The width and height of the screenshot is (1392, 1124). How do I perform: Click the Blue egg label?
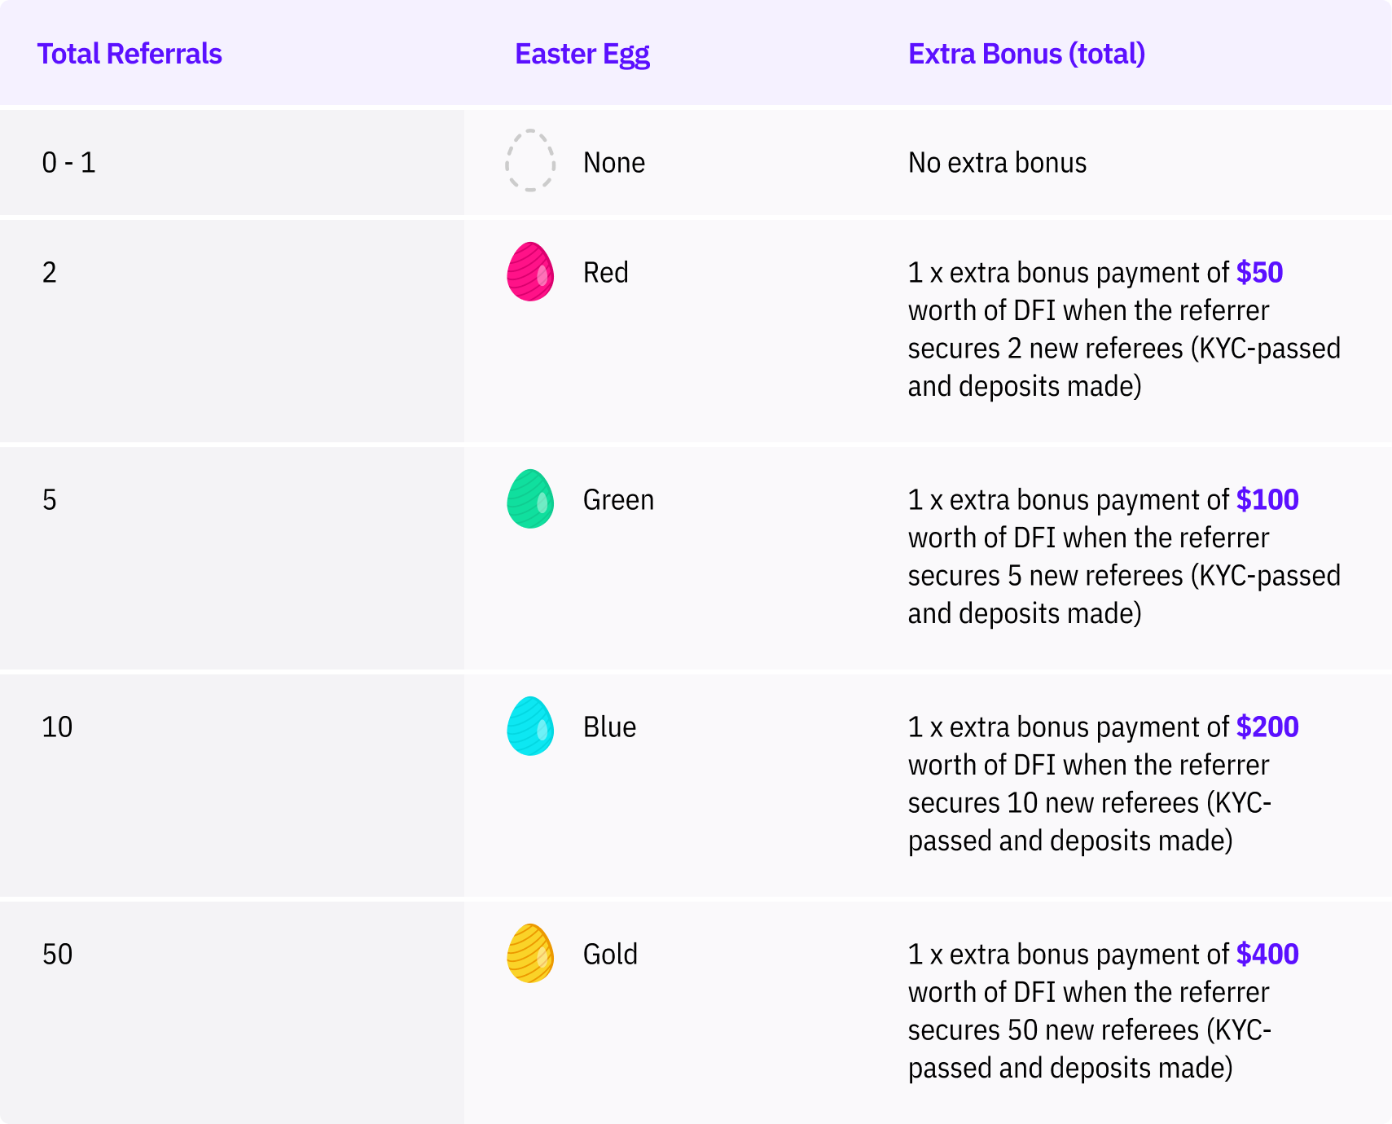609,727
